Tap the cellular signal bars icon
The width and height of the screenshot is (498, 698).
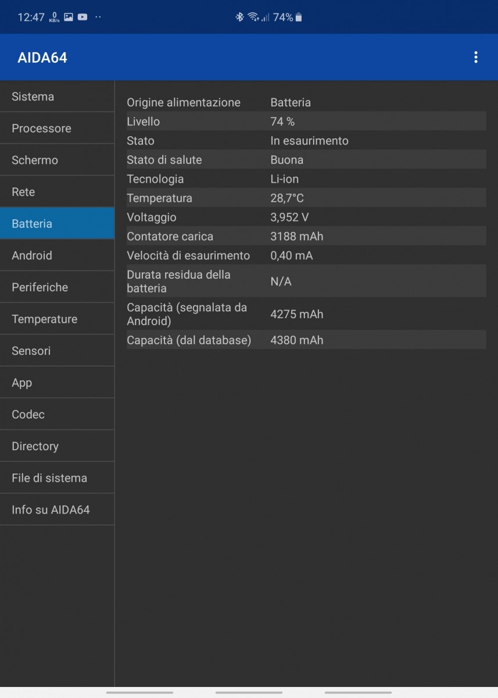point(265,17)
